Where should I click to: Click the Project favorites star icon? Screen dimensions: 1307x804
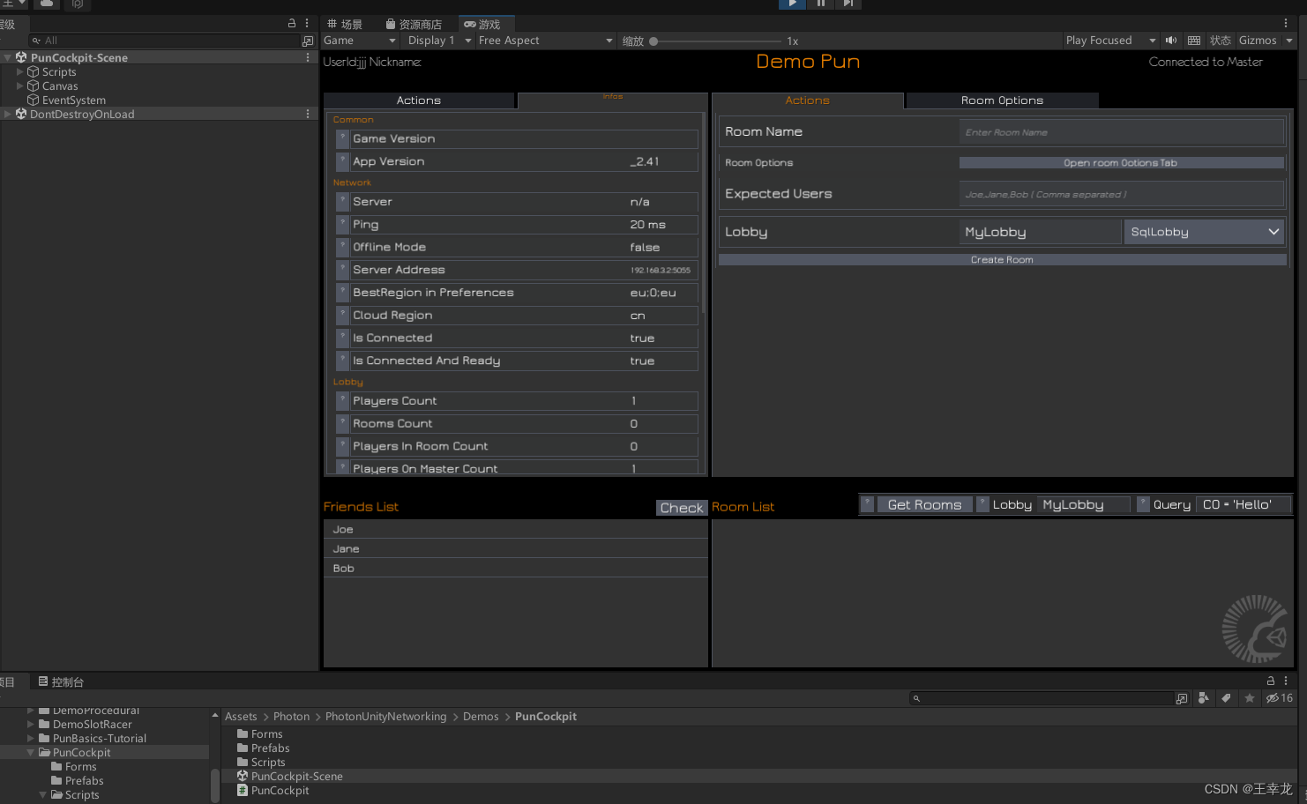tap(1249, 698)
